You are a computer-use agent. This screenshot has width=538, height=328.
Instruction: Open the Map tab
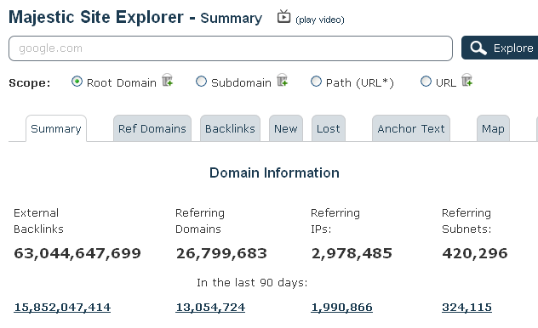[493, 128]
